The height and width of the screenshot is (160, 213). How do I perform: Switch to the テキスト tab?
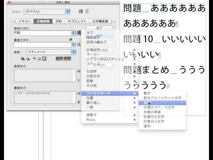click(25, 21)
